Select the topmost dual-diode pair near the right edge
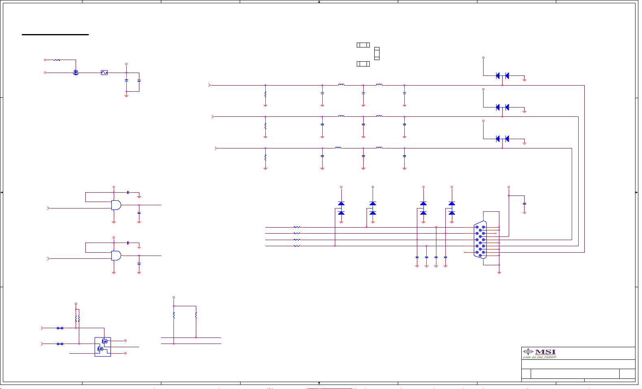642x389 pixels. point(503,75)
